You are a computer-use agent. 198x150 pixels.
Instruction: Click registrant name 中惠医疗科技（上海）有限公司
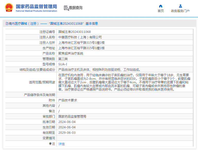click(80, 37)
